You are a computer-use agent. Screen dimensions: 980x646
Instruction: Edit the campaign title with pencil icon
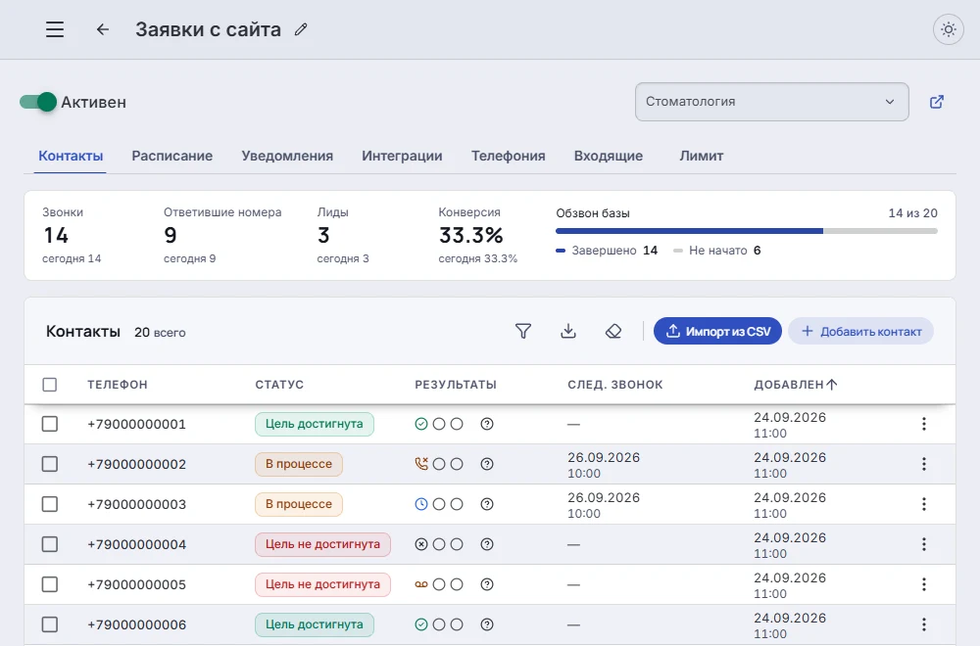tap(301, 29)
